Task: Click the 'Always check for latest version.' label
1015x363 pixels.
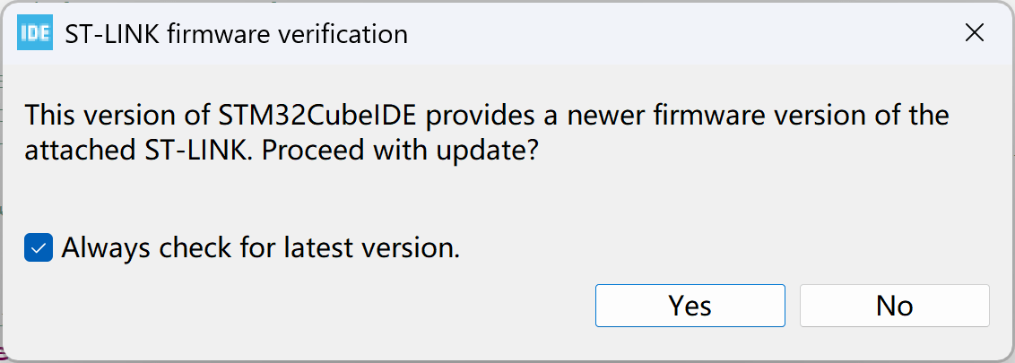Action: 260,247
